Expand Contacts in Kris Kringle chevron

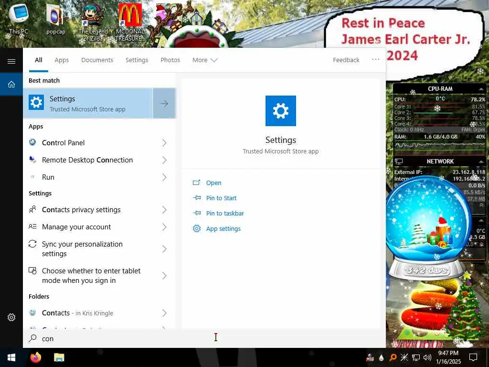click(164, 313)
